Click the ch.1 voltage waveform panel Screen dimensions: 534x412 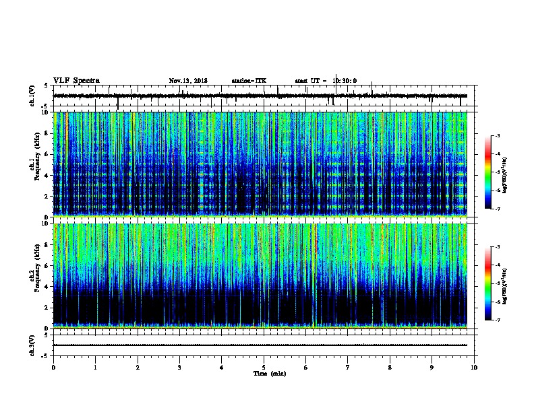coord(265,96)
